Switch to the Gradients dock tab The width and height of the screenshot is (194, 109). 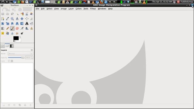tap(12, 46)
